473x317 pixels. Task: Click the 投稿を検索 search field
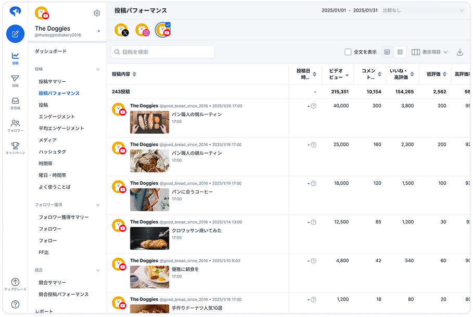click(x=162, y=52)
